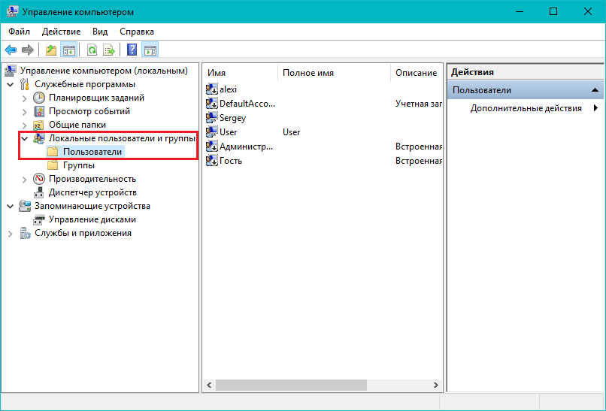Sort by the Описание column header
The image size is (606, 411).
point(417,73)
